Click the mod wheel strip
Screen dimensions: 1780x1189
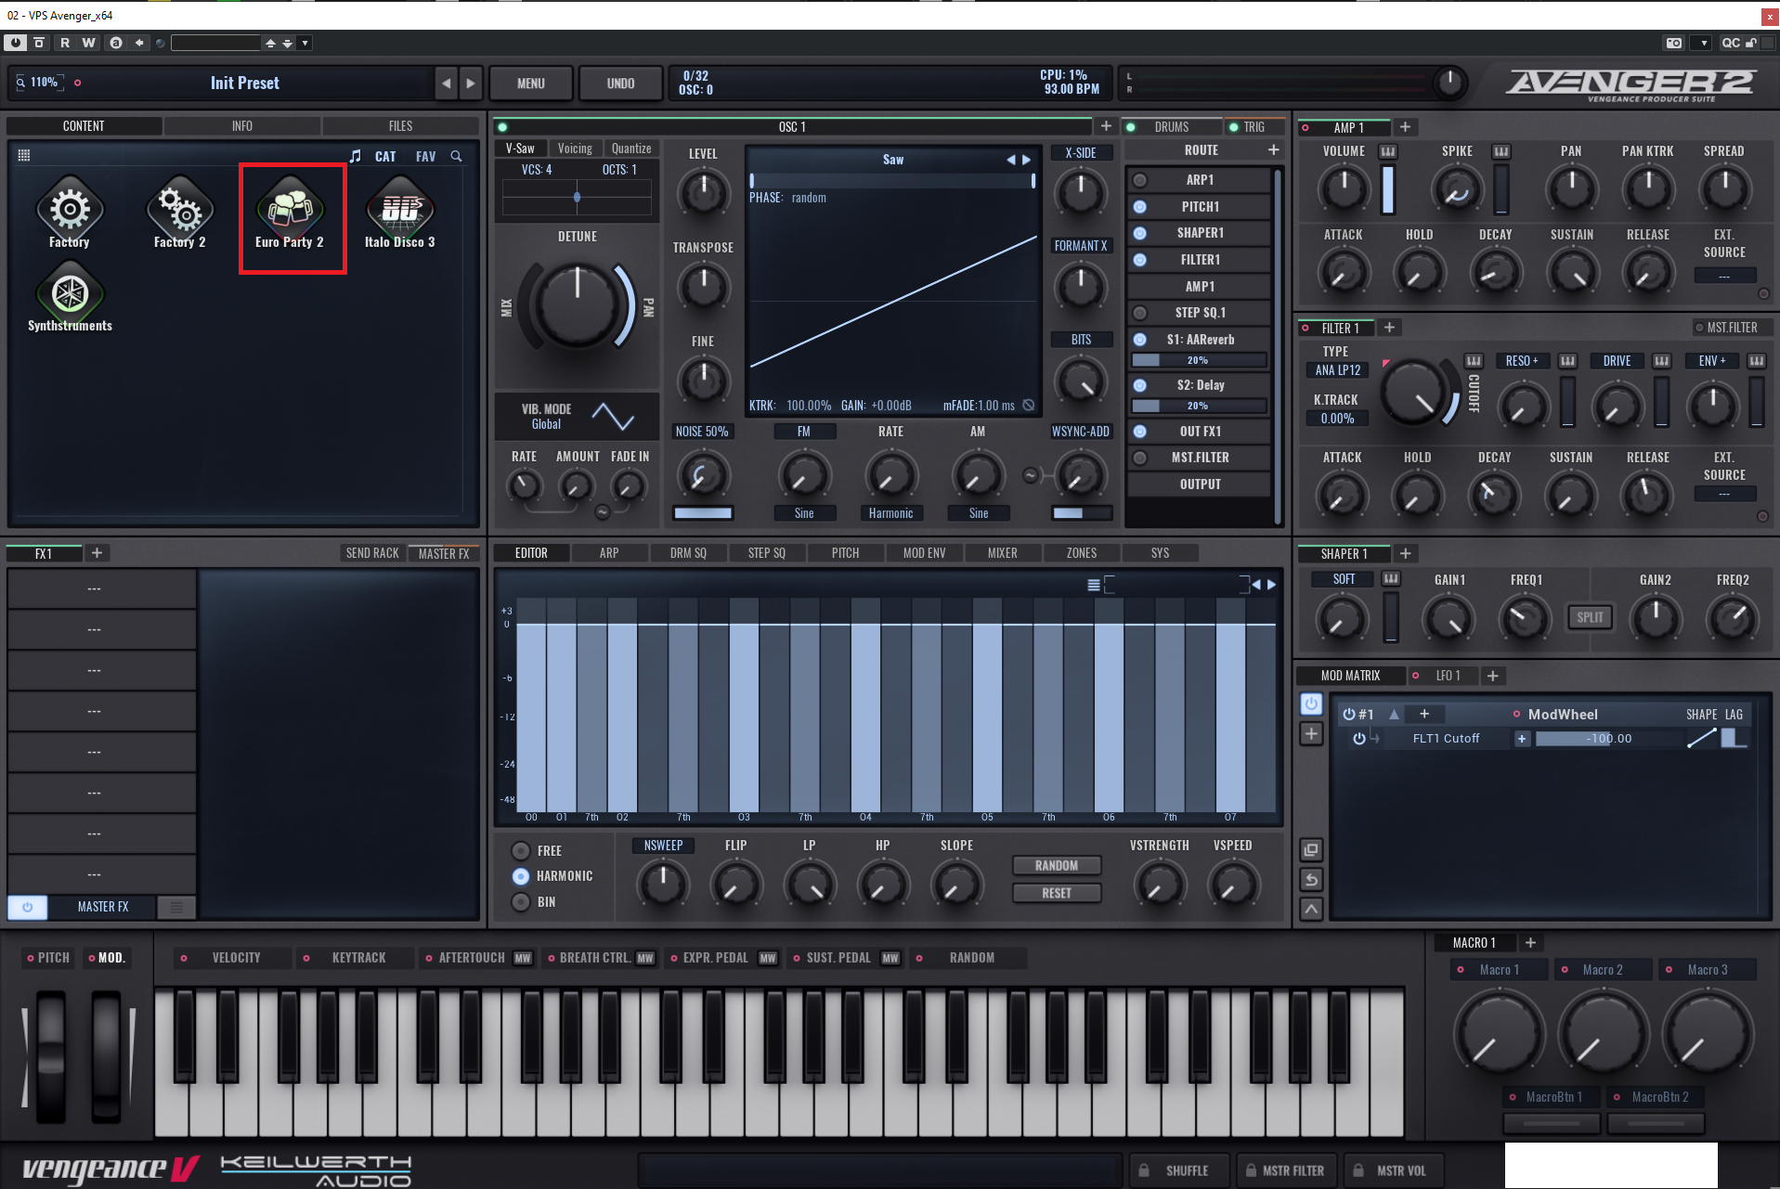106,1056
